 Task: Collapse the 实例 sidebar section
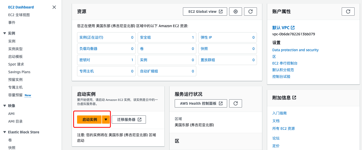(x=4, y=33)
